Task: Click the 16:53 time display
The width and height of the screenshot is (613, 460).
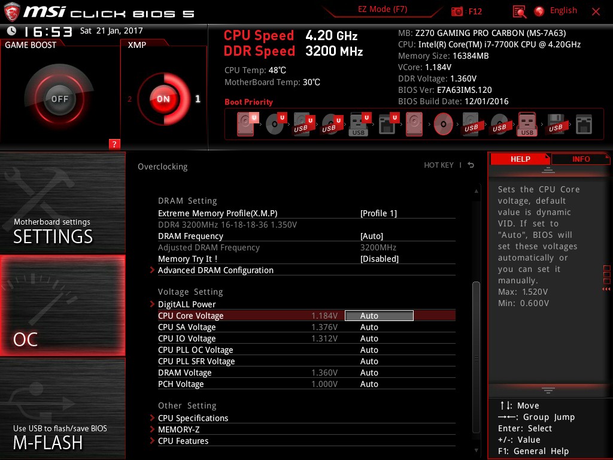Action: click(x=48, y=31)
